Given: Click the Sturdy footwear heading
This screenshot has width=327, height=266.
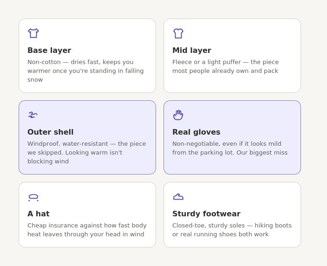Looking at the screenshot, I should click(x=206, y=214).
